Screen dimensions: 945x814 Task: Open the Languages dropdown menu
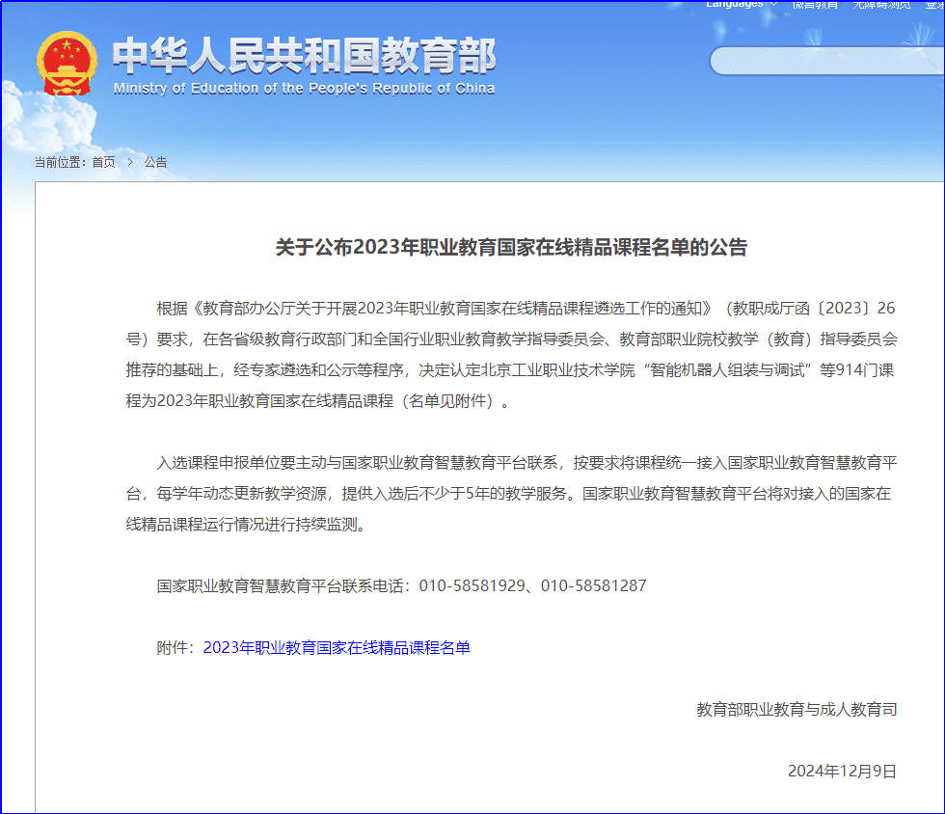[x=735, y=4]
